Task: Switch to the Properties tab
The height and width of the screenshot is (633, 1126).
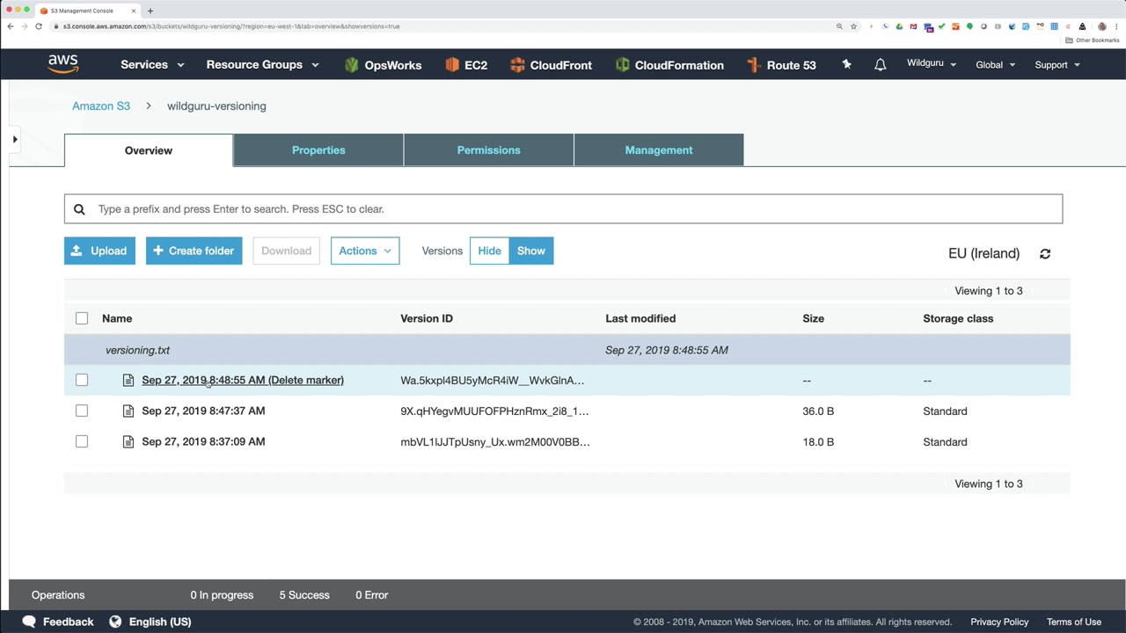Action: pos(318,150)
